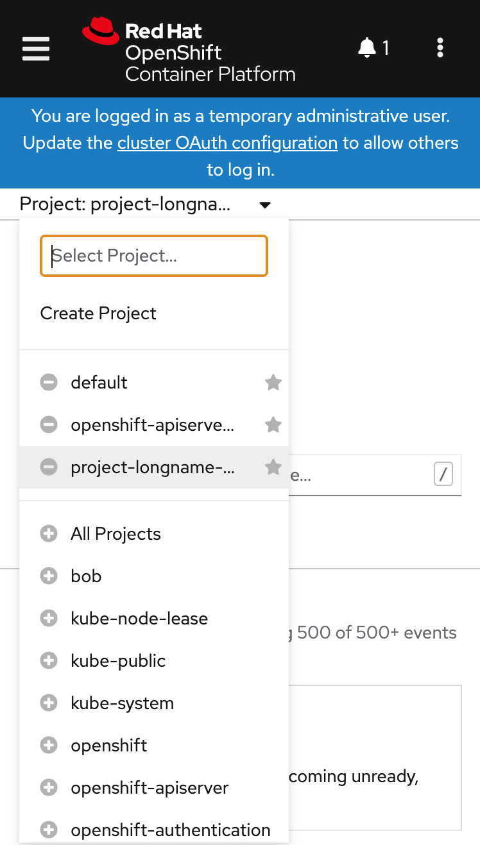Click plus icon beside kube-system

49,703
